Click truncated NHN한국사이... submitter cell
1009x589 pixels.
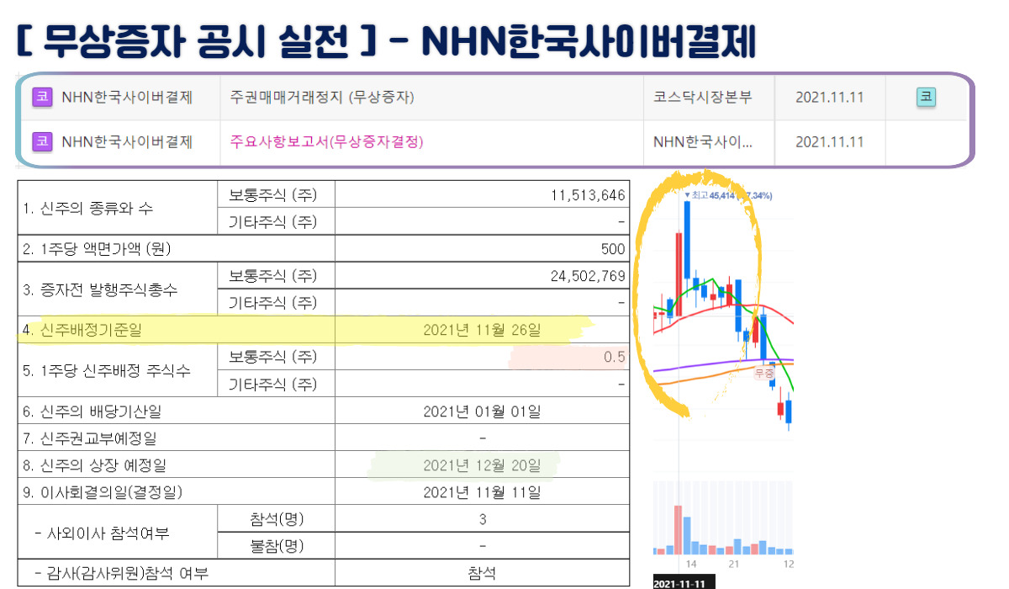(702, 142)
